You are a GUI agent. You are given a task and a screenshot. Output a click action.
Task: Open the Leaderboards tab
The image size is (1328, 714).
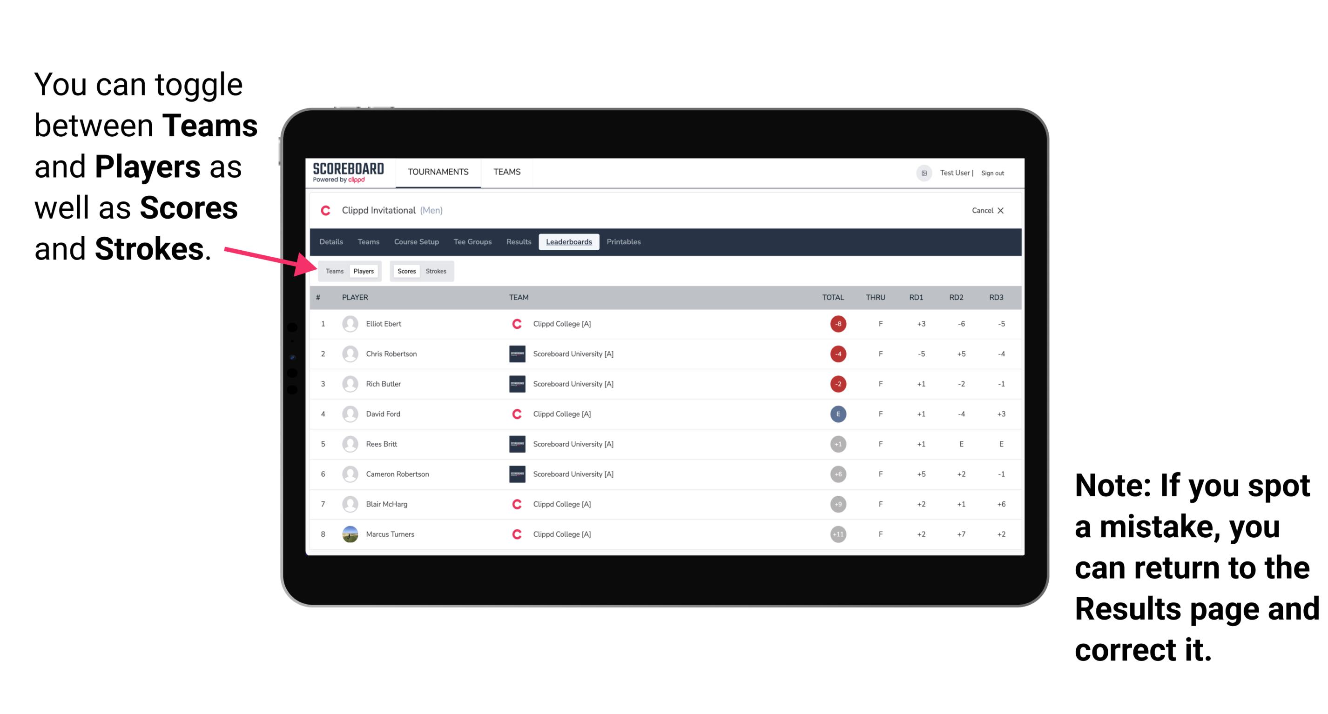coord(569,242)
